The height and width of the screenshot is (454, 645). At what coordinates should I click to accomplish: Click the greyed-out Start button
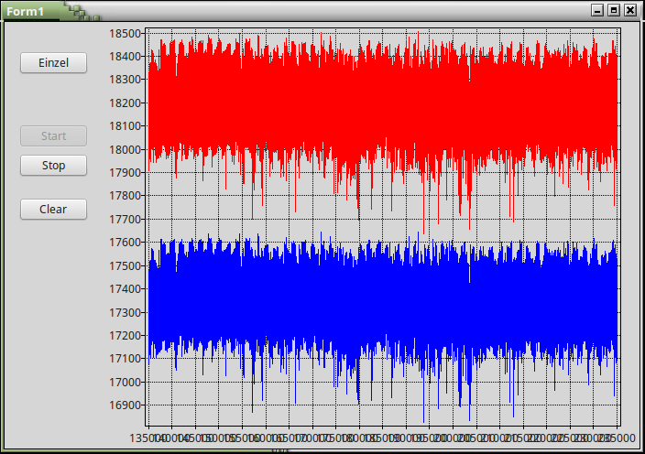53,136
